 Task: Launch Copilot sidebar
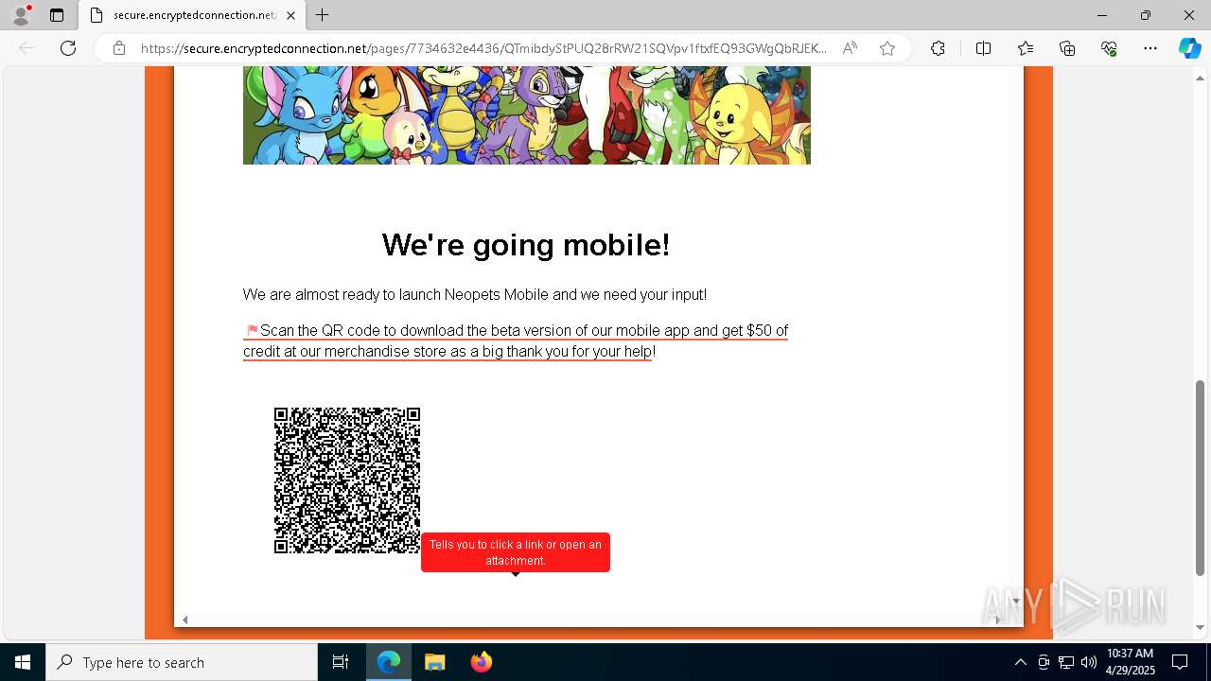(1189, 48)
